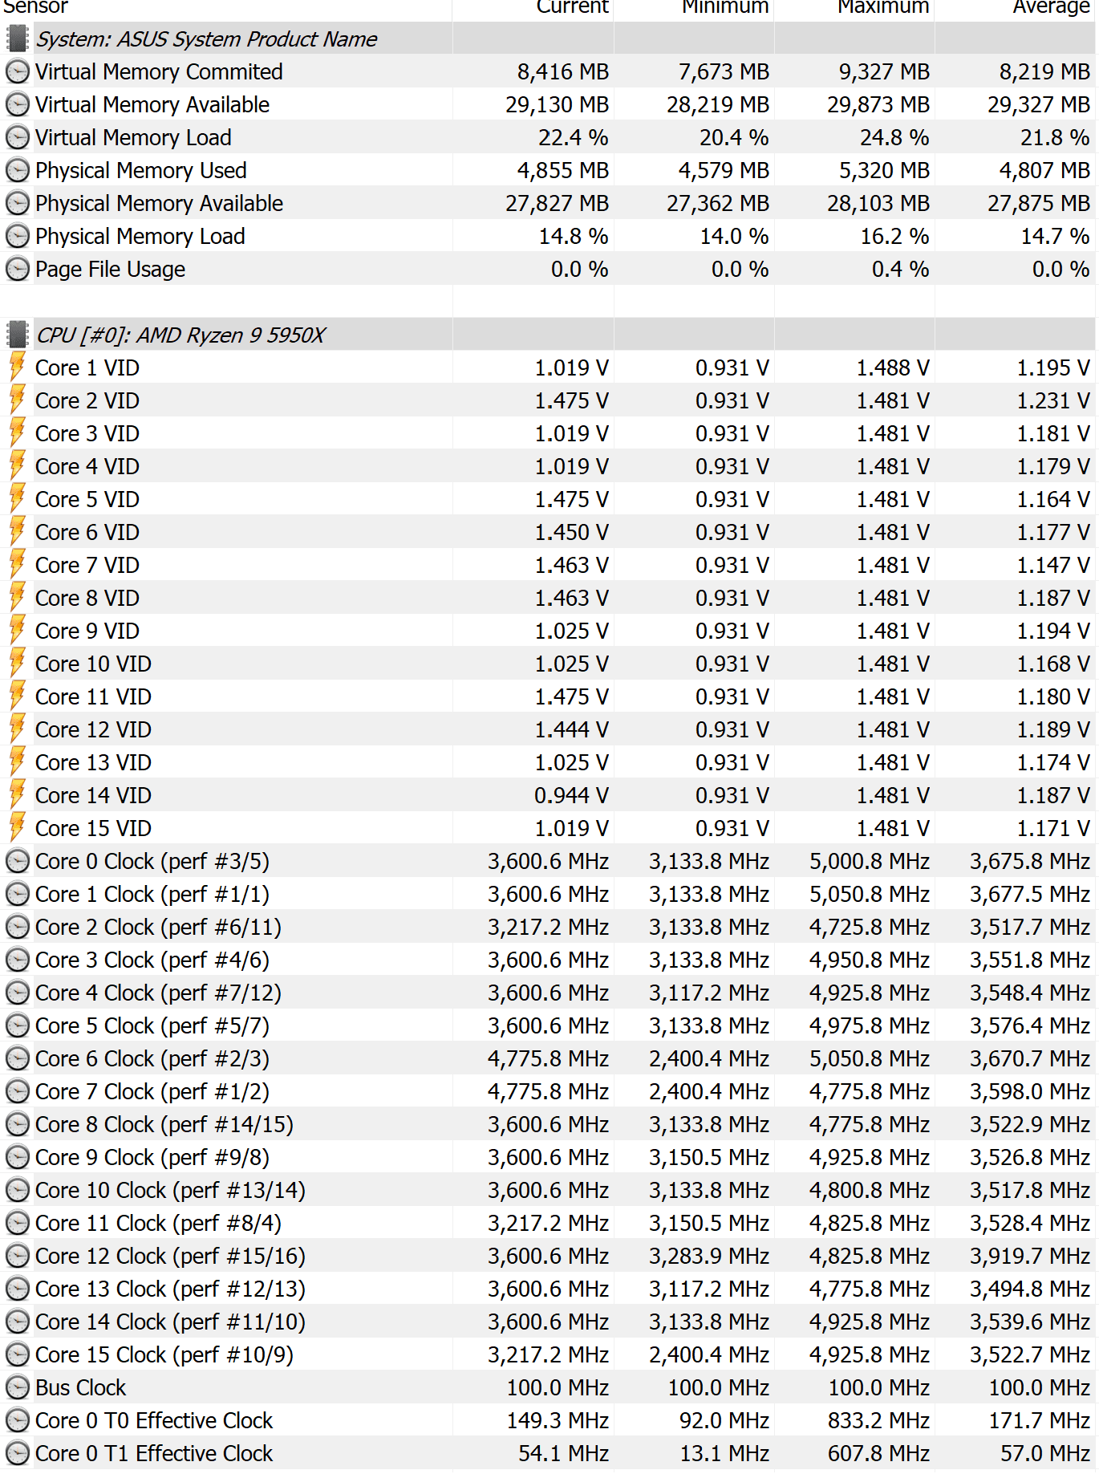Select the Core 13 Clock (perf #12/13) label

pos(170,1289)
